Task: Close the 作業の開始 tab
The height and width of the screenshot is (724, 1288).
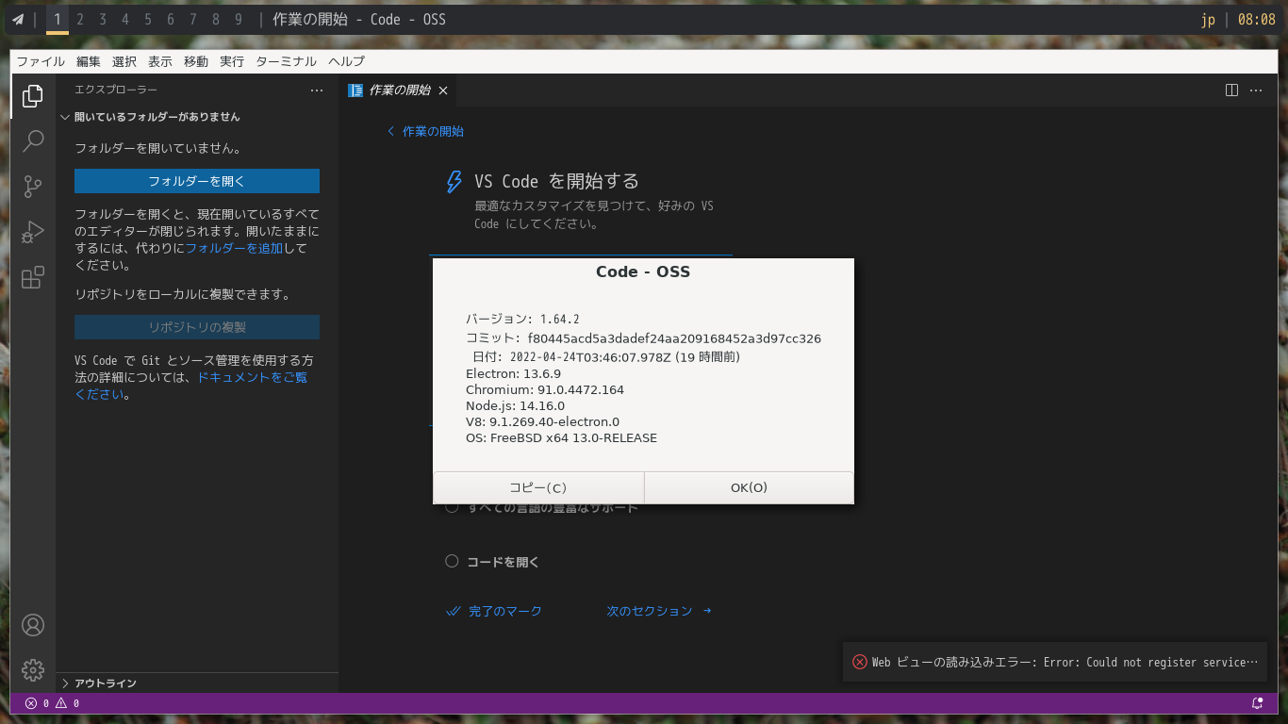Action: 443,90
